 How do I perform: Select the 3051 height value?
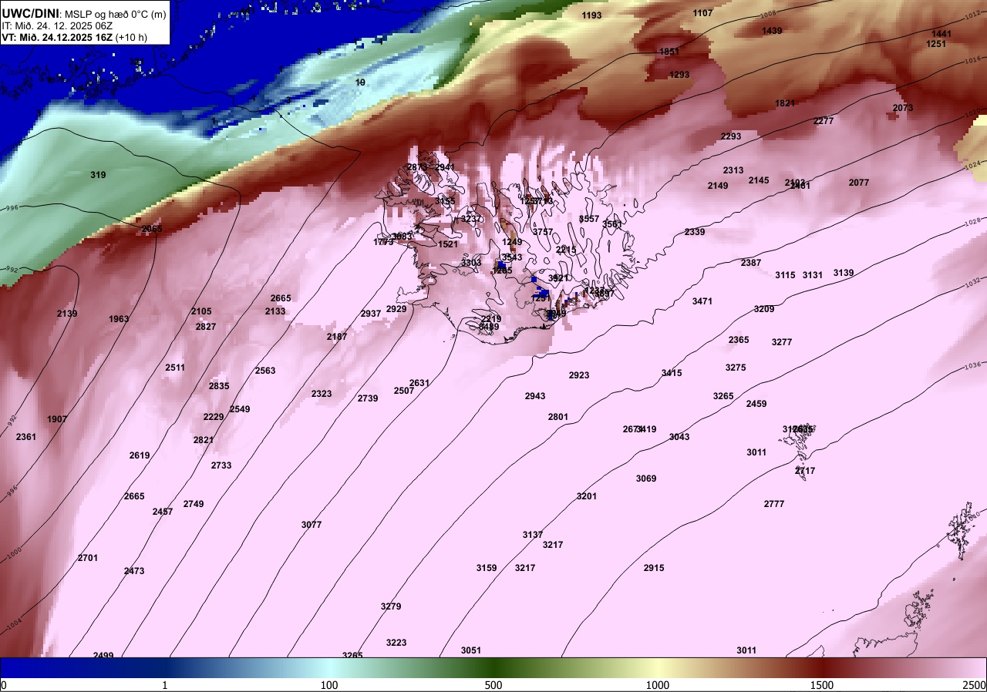(471, 650)
